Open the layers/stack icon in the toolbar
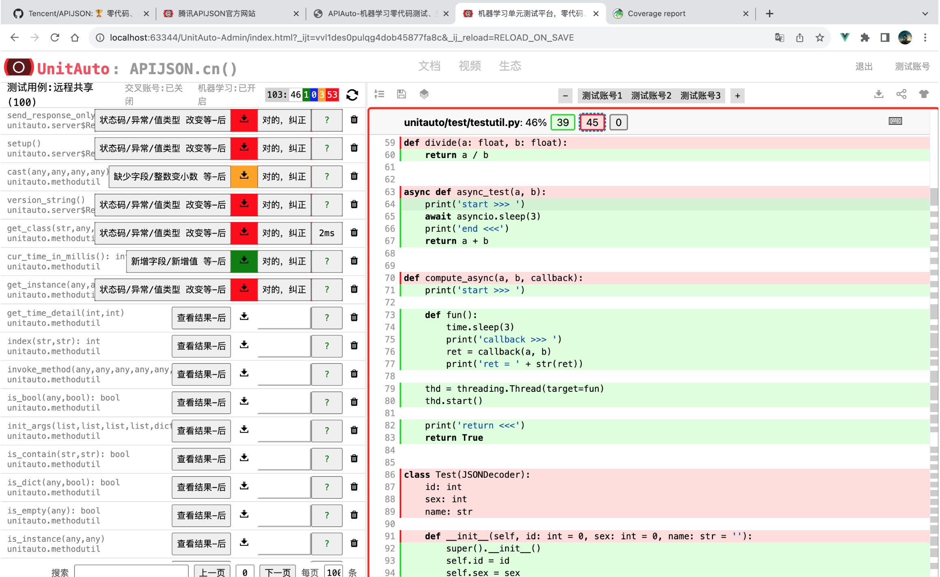 [424, 94]
